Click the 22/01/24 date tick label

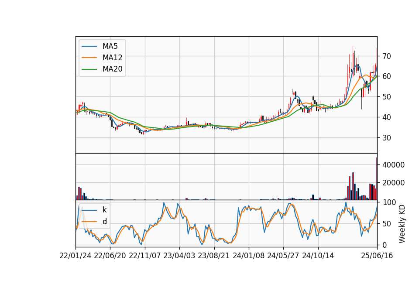(76, 256)
